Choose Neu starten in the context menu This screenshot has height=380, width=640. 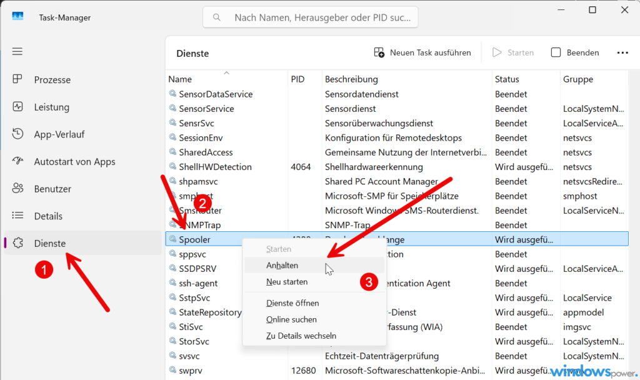[x=314, y=282]
